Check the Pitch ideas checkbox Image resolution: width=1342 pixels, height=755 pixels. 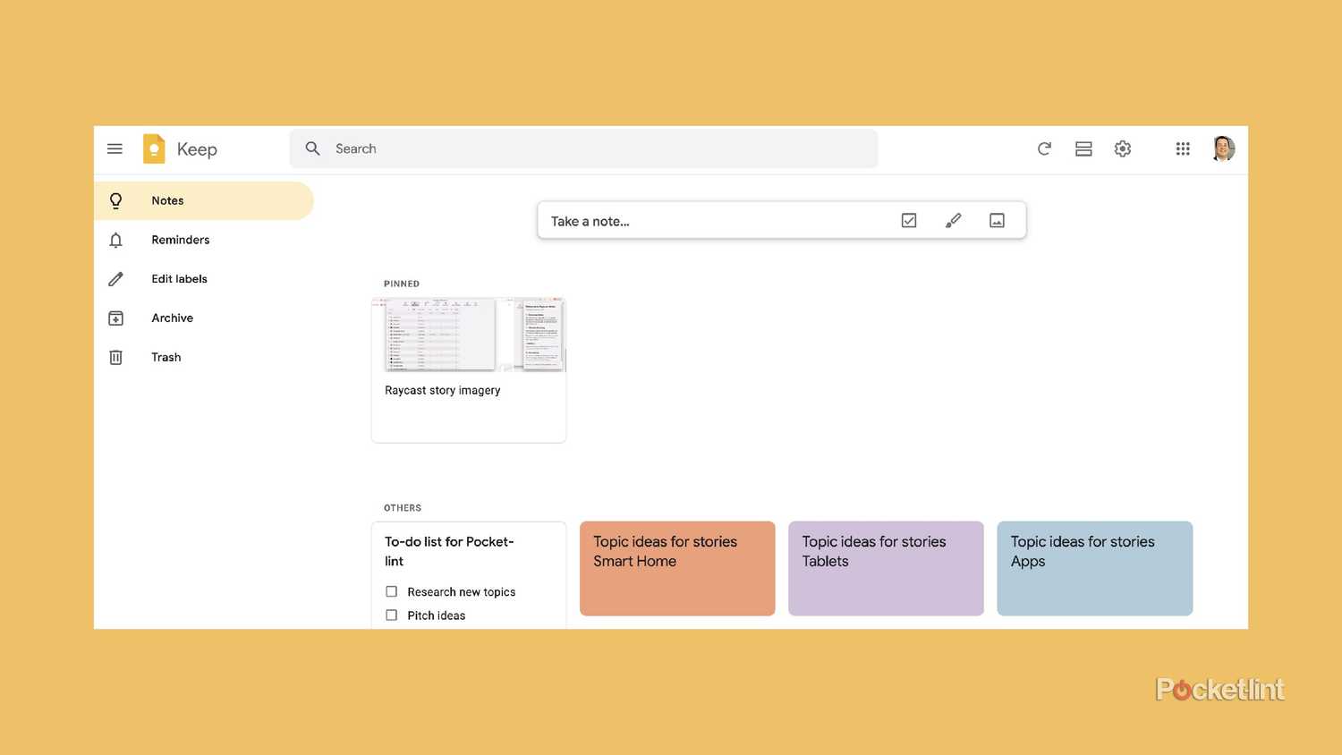tap(391, 615)
